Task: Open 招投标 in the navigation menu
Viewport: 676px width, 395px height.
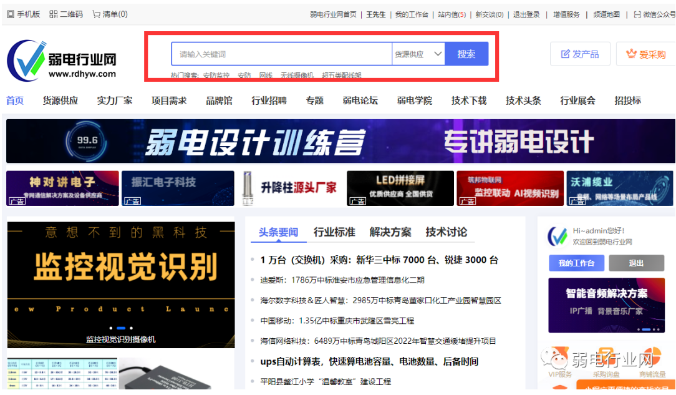Action: (x=627, y=100)
